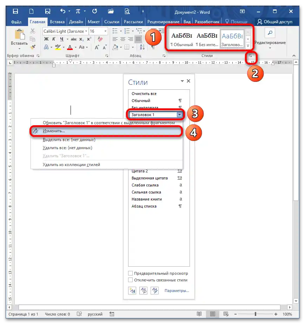Collapse the ribbon arrow

tap(294, 56)
